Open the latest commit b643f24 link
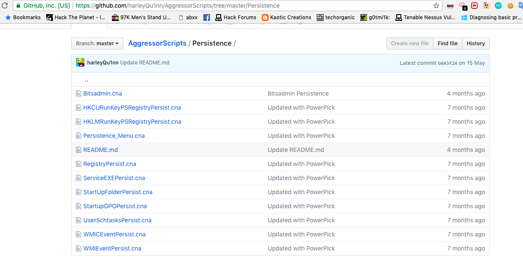 (447, 63)
